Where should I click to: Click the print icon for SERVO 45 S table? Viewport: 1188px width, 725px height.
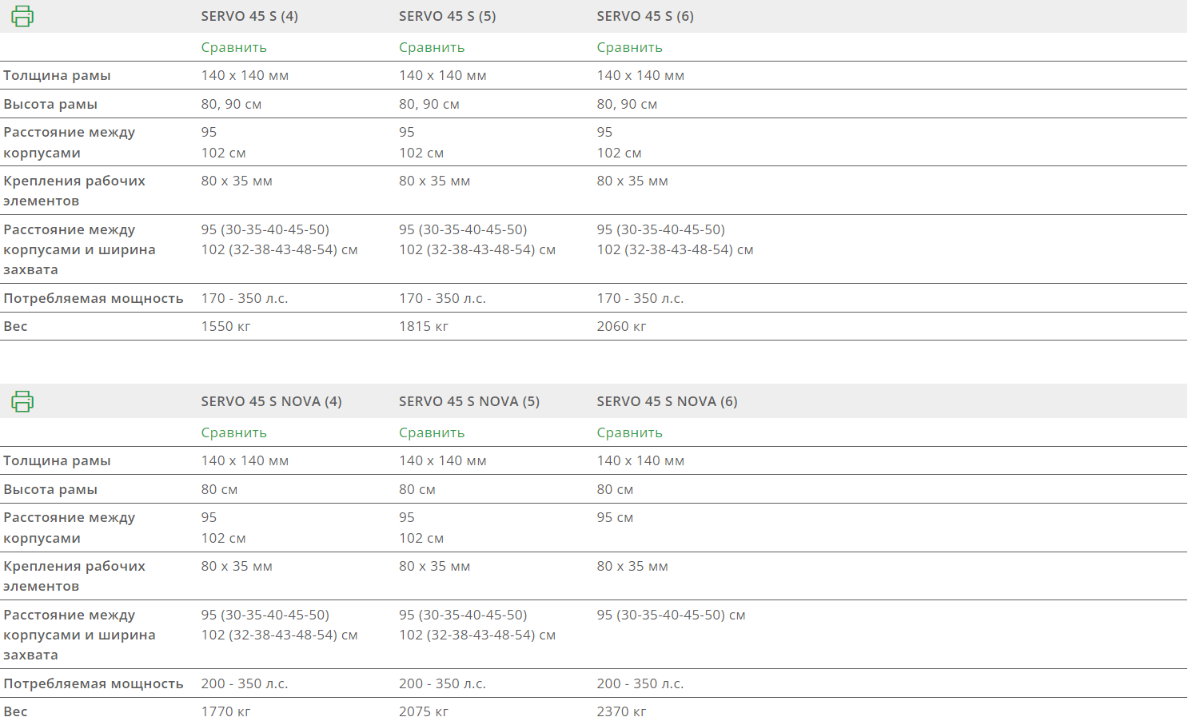coord(22,16)
